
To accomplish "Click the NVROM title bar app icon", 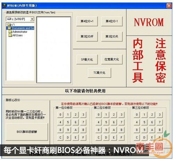I will tap(5, 5).
